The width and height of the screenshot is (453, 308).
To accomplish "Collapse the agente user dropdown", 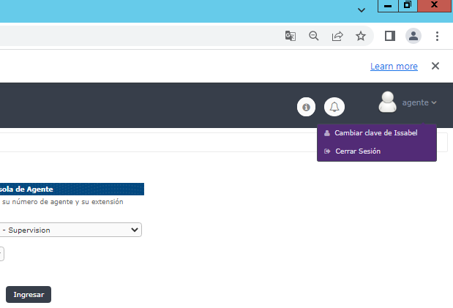I will (x=419, y=103).
